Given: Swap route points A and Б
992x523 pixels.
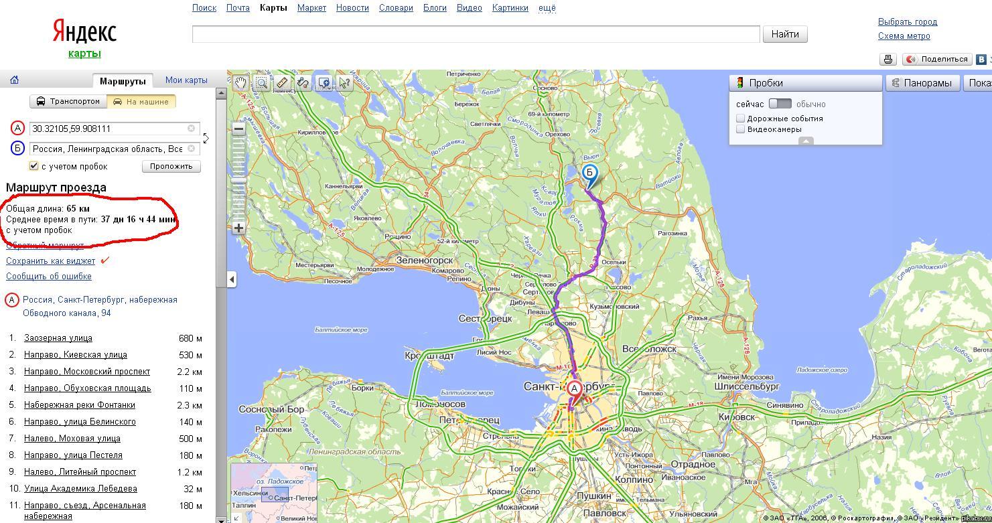Looking at the screenshot, I should [x=206, y=138].
